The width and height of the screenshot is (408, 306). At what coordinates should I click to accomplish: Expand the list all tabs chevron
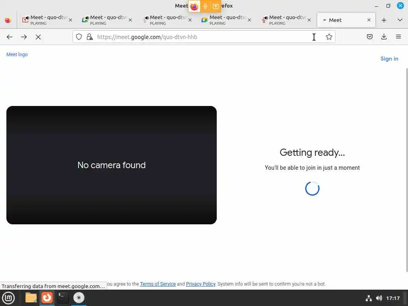(400, 20)
